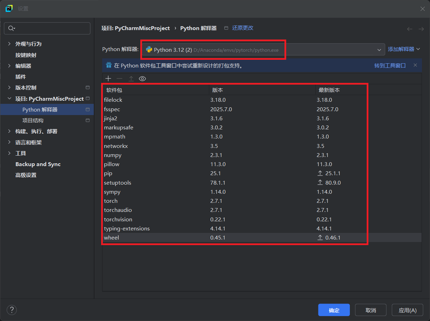Click the search magnifier icon
430x321 pixels.
pos(12,28)
